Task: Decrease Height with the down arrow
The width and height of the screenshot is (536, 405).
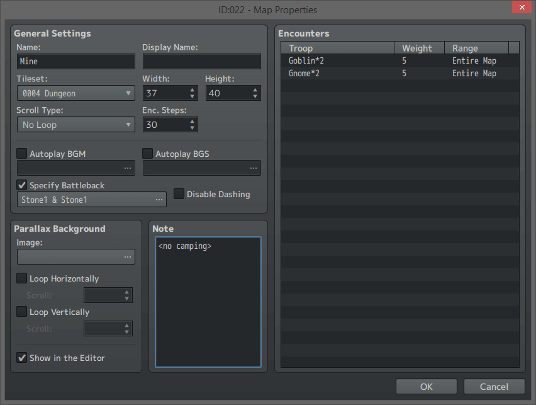Action: point(255,96)
